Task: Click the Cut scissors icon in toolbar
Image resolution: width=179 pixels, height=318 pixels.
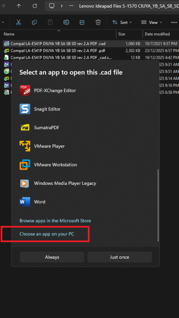Action: pyautogui.click(x=18, y=22)
